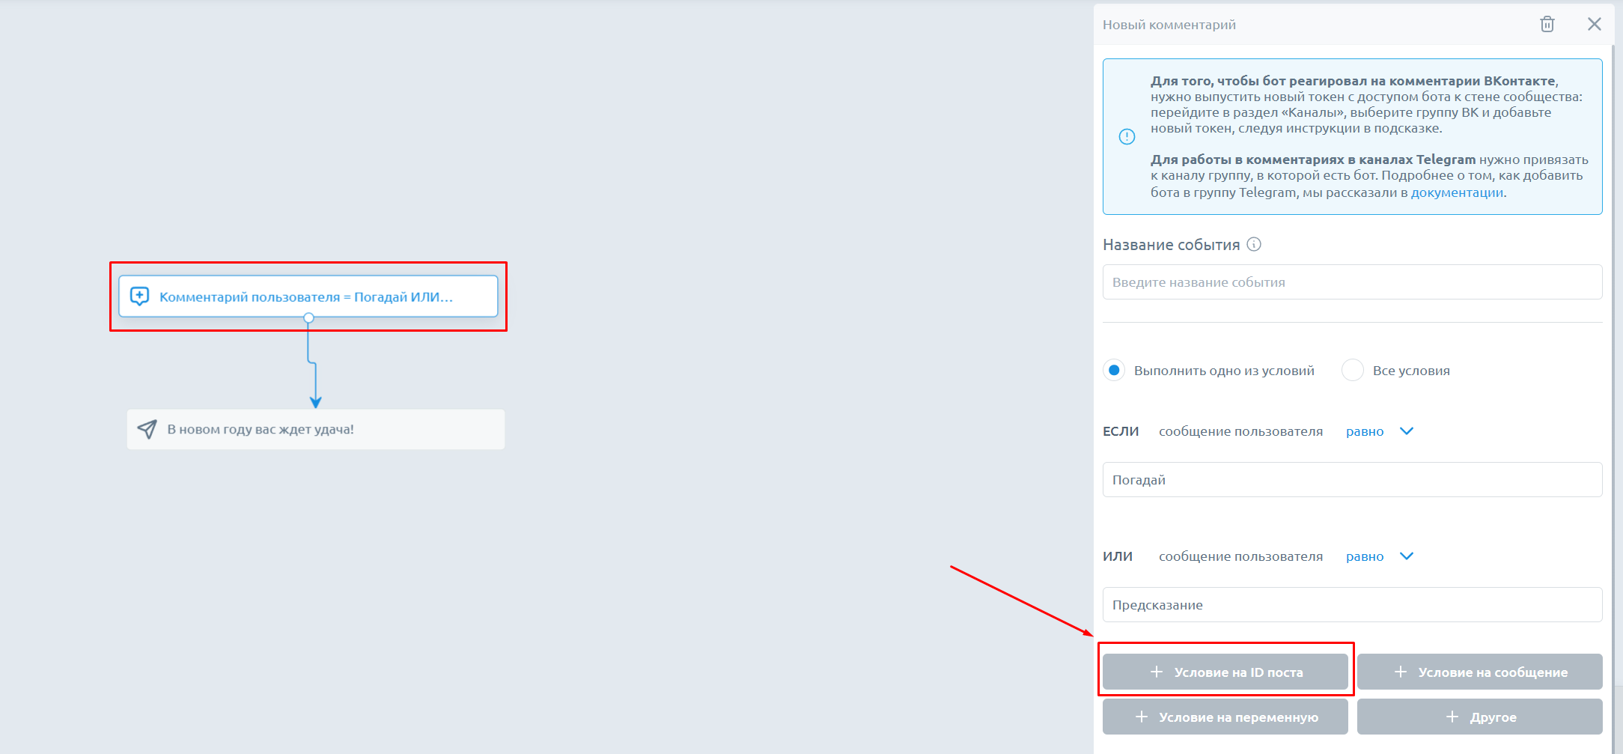Select the Выполнить одно из условий radio
Viewport: 1623px width, 754px height.
click(1114, 371)
